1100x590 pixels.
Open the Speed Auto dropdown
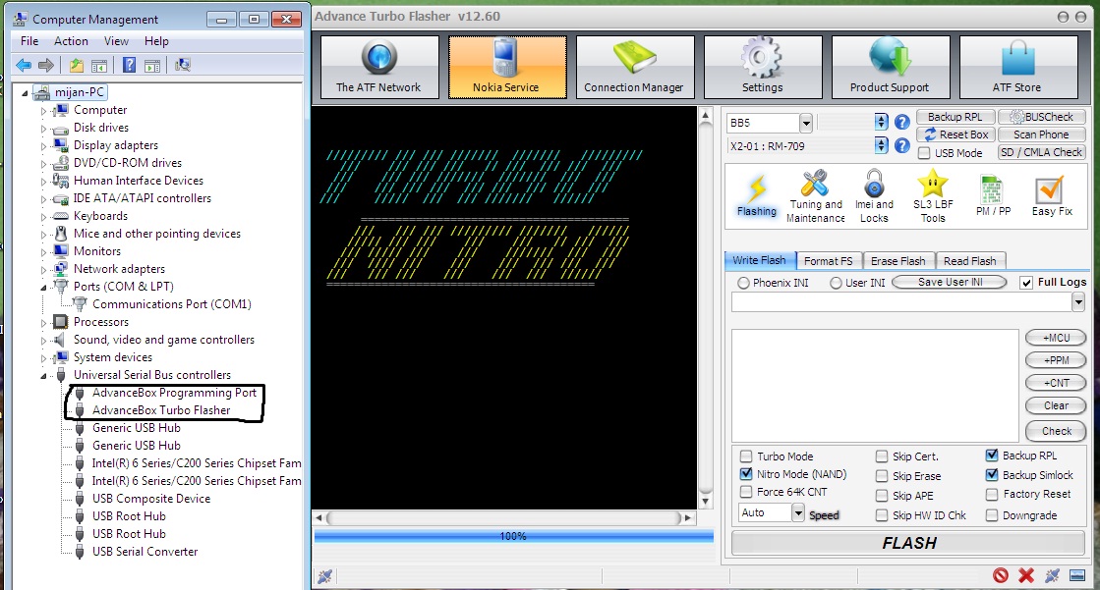tap(797, 512)
